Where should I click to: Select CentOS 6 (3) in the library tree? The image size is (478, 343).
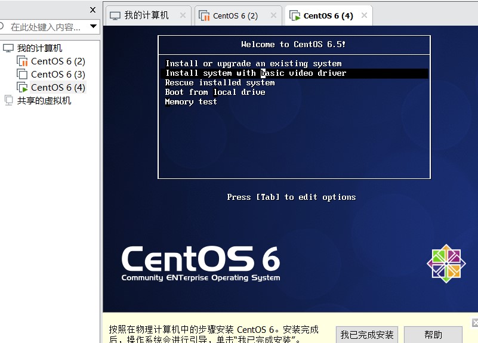[58, 75]
